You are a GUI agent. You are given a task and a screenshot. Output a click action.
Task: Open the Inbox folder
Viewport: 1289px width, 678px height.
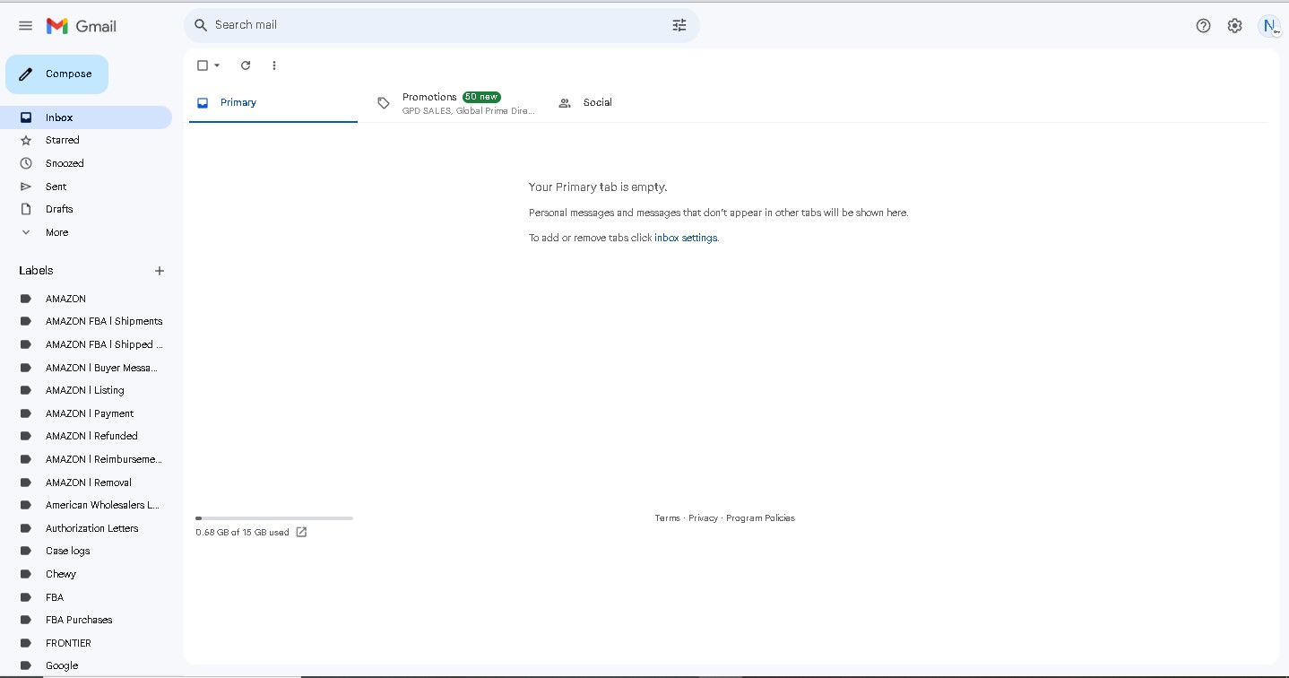point(86,117)
